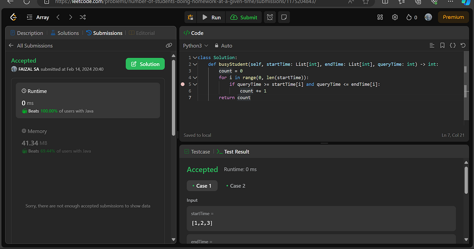Start the timer alarm clock icon
The width and height of the screenshot is (474, 249).
click(270, 17)
